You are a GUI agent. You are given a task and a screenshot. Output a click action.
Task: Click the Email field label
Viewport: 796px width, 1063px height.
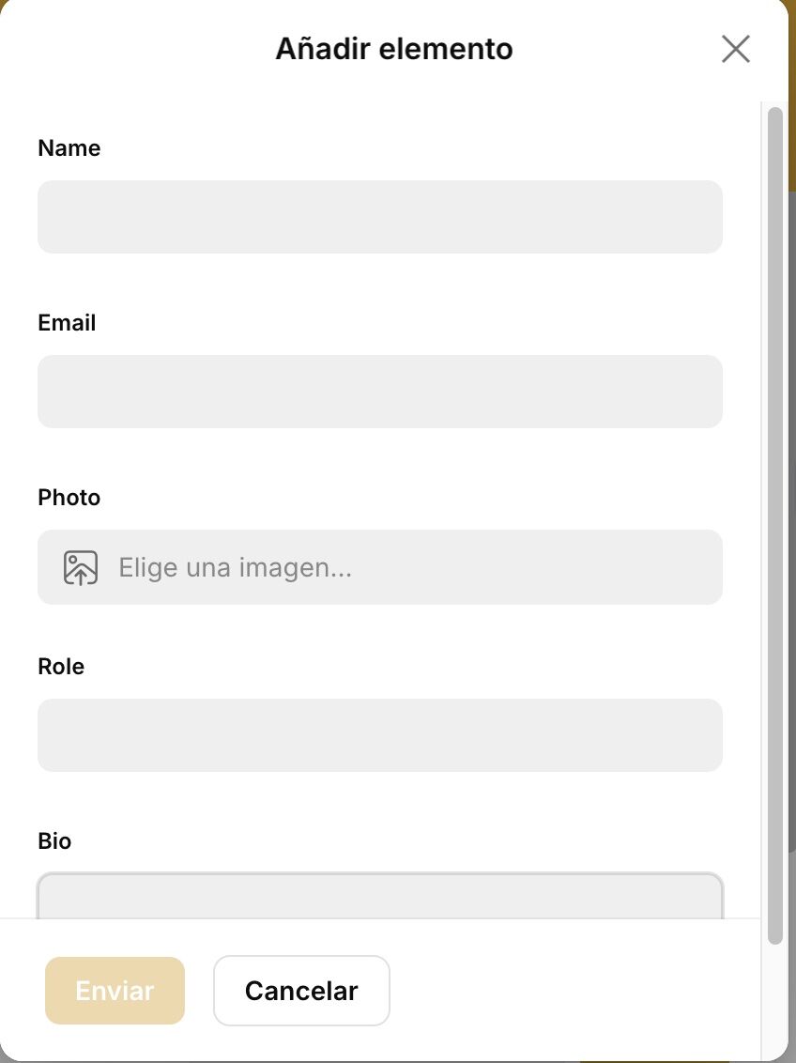point(67,323)
